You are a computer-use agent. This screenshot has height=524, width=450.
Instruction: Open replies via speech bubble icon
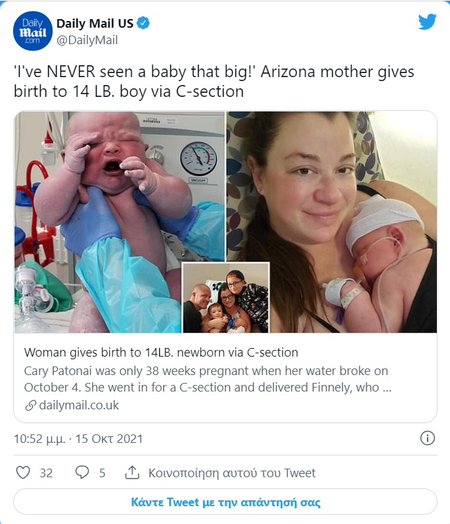coord(82,473)
